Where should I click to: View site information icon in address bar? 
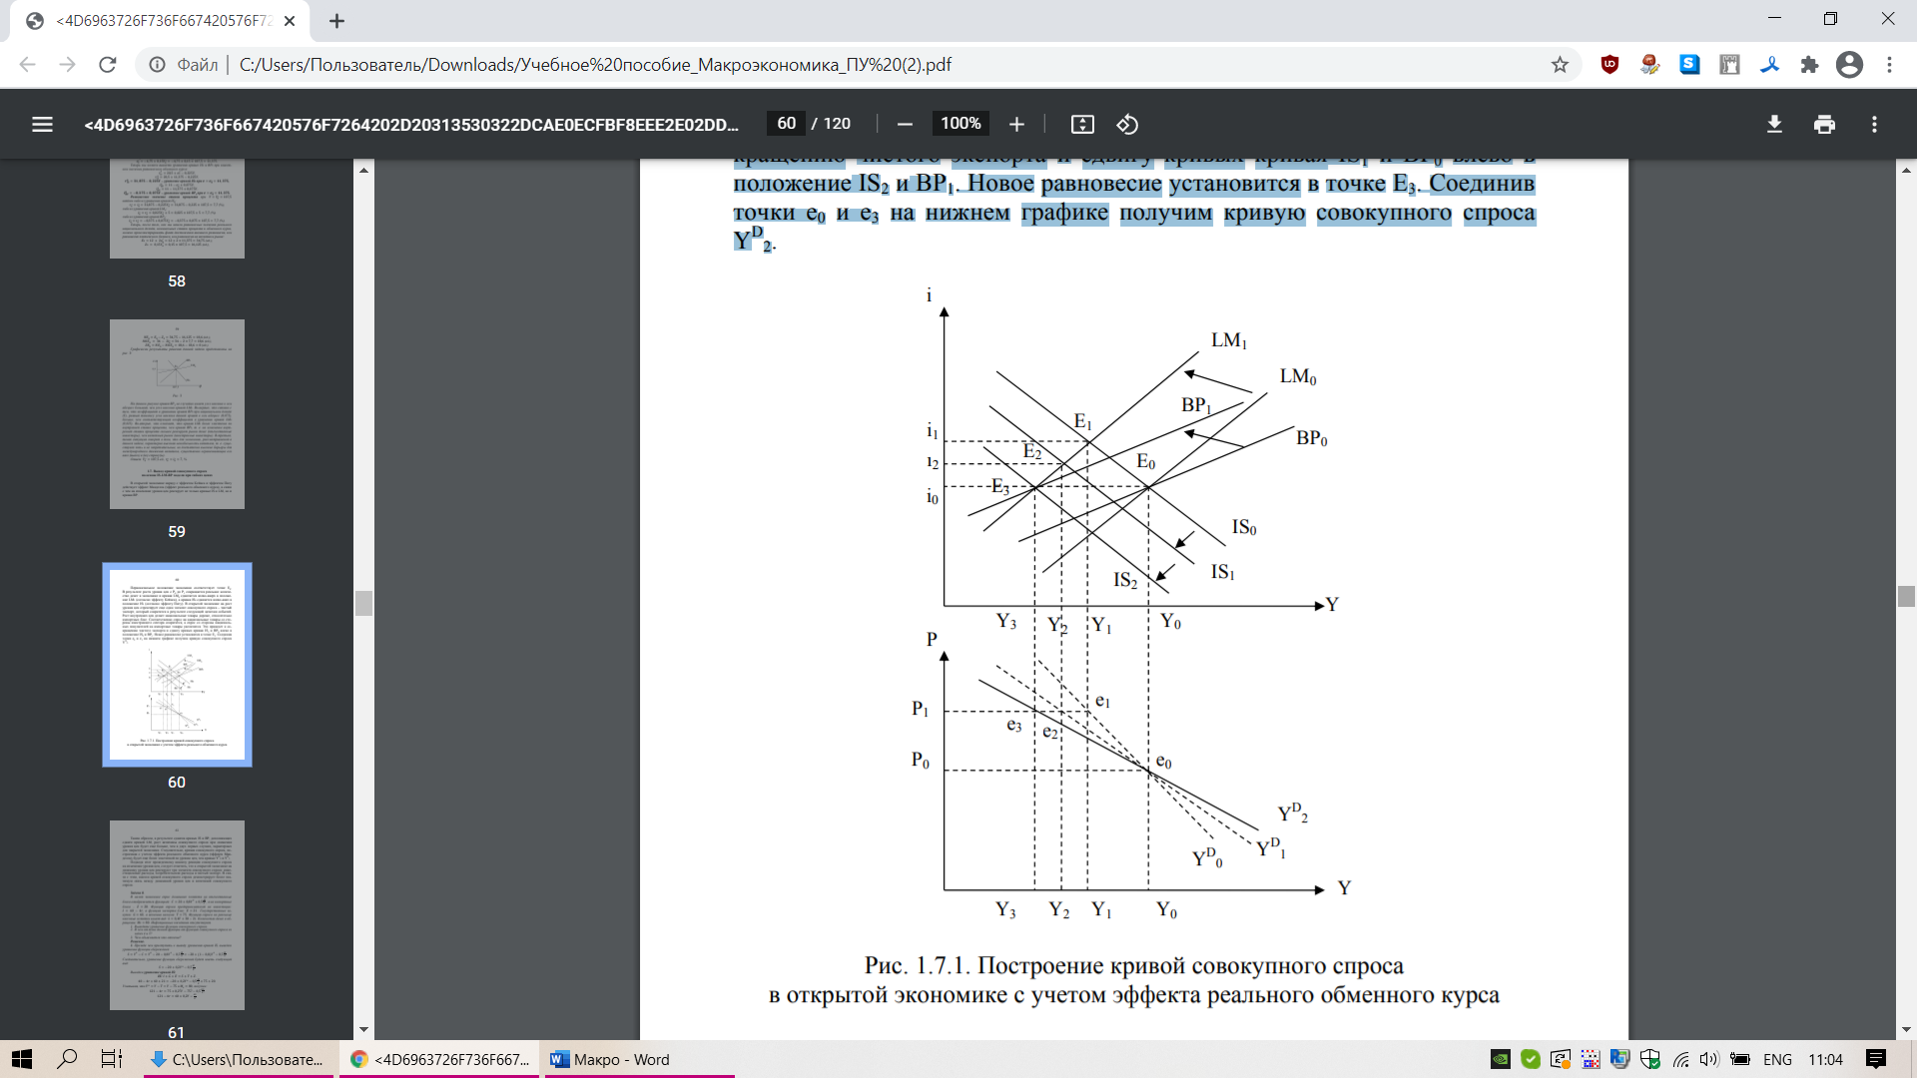pyautogui.click(x=157, y=65)
